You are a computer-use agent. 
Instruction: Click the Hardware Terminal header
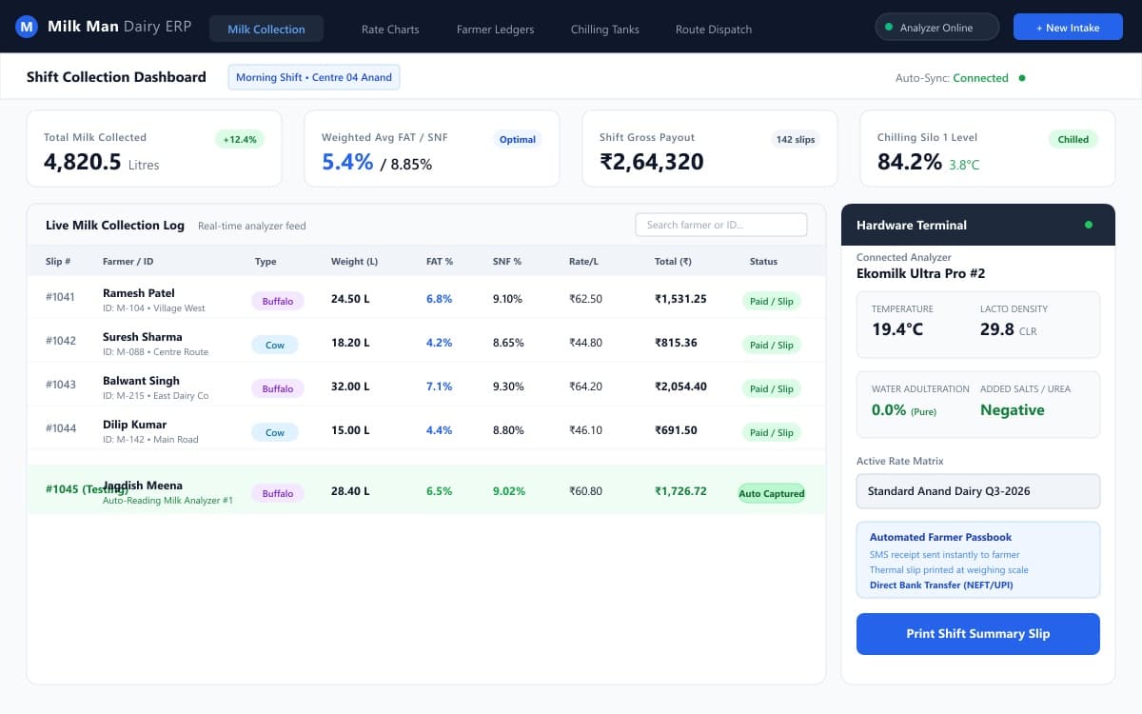(x=978, y=225)
